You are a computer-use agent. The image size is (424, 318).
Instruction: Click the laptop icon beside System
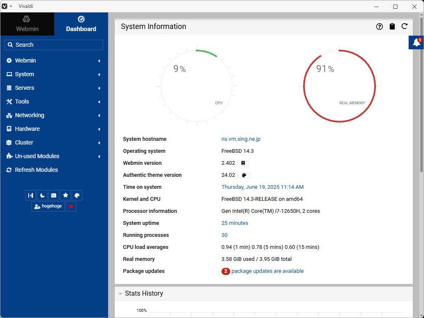[9, 74]
